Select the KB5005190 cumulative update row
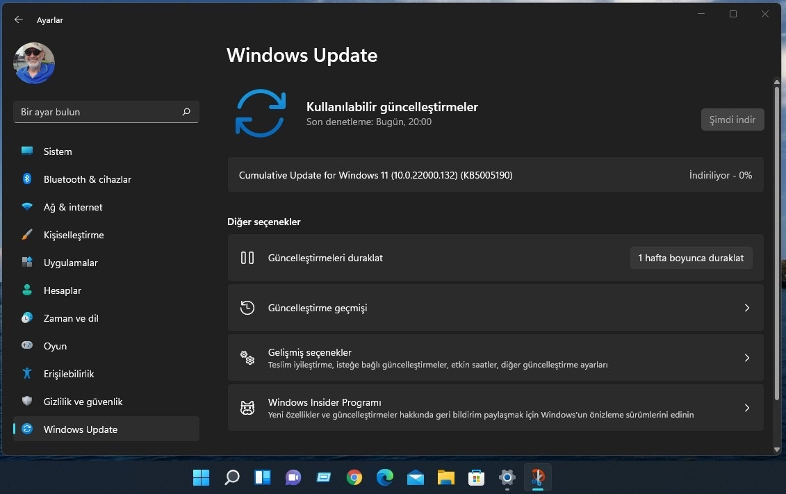Viewport: 786px width, 494px height. point(496,175)
